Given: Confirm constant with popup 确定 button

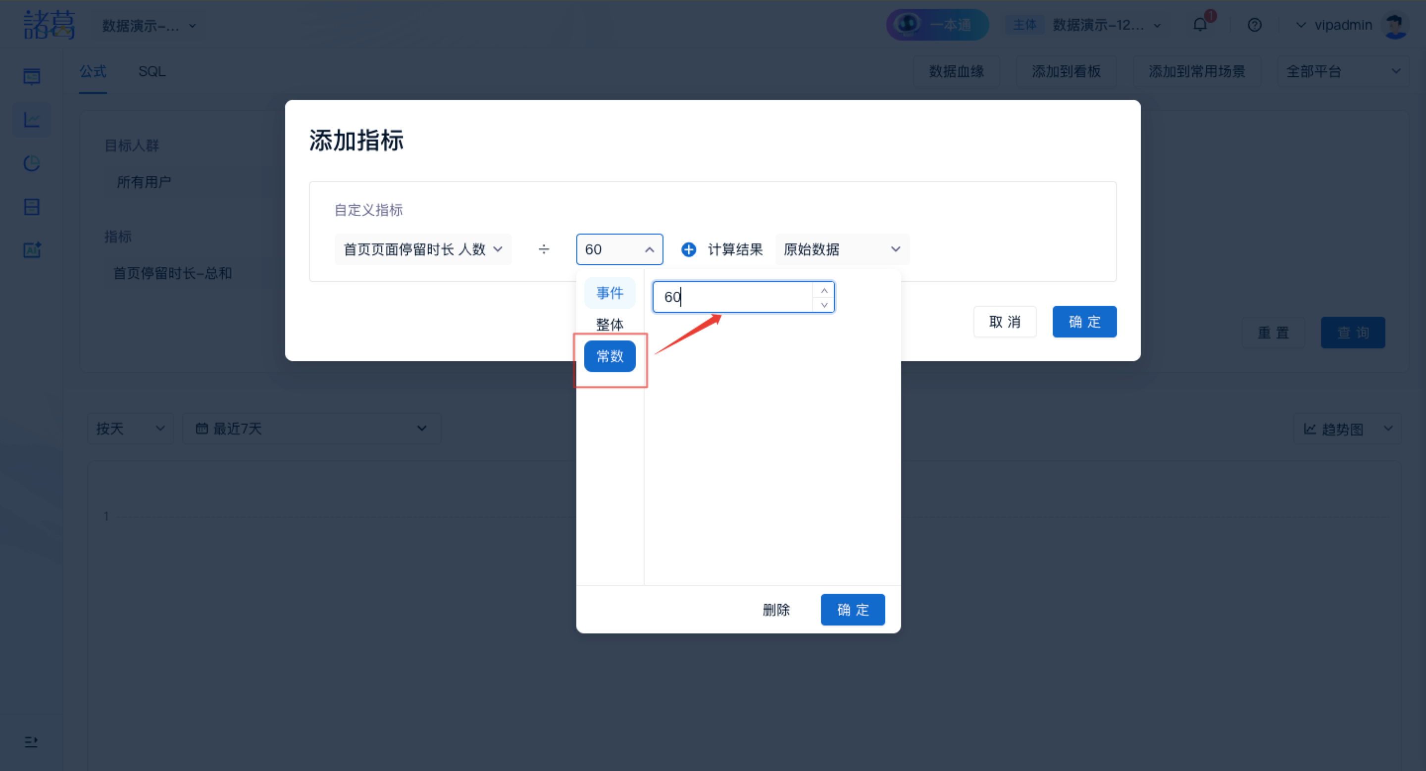Looking at the screenshot, I should [x=853, y=610].
